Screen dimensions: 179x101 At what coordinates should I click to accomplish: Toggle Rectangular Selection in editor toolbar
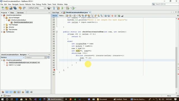[92, 16]
